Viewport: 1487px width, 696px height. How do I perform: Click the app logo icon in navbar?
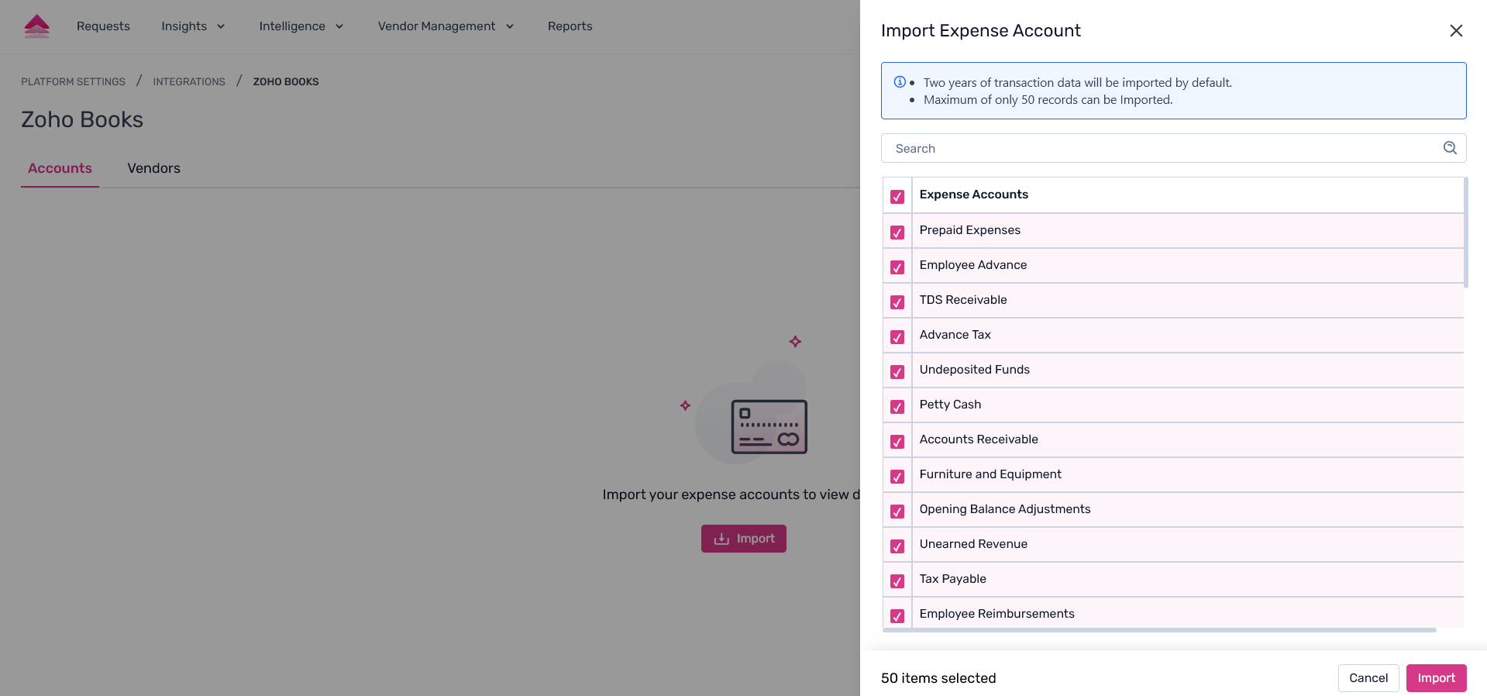click(37, 26)
